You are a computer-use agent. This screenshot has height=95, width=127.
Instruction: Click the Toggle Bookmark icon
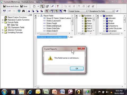click(x=29, y=11)
